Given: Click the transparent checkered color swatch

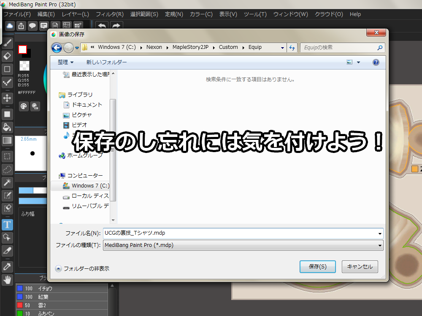Looking at the screenshot, I should tap(24, 66).
